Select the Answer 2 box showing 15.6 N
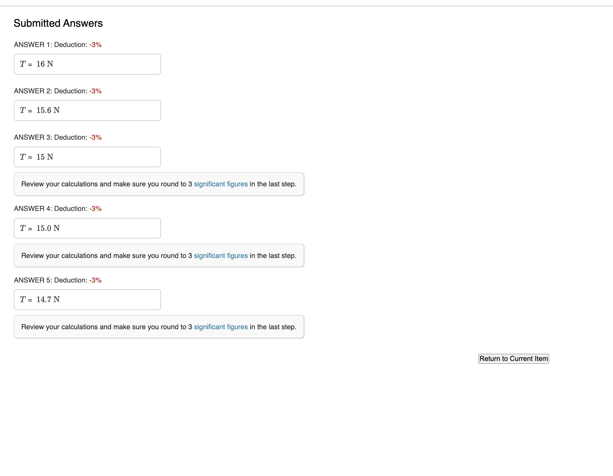 87,110
